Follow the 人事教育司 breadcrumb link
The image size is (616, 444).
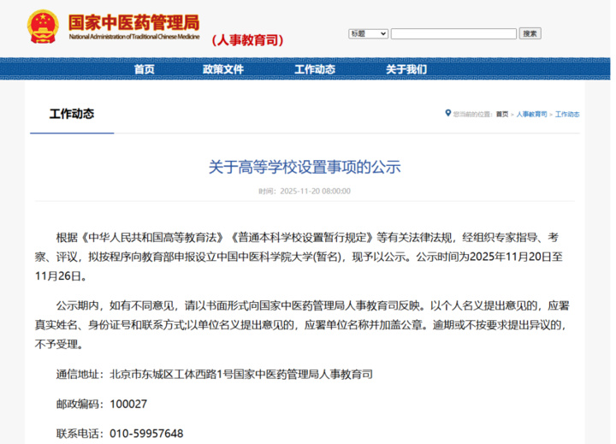[531, 115]
